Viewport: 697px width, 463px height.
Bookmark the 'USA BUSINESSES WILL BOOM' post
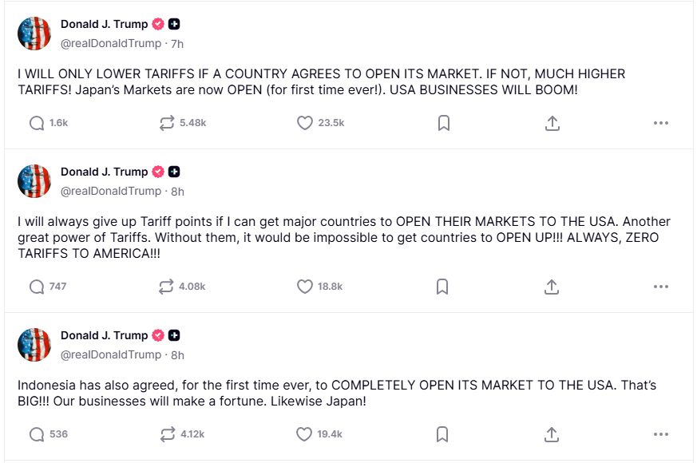tap(443, 123)
